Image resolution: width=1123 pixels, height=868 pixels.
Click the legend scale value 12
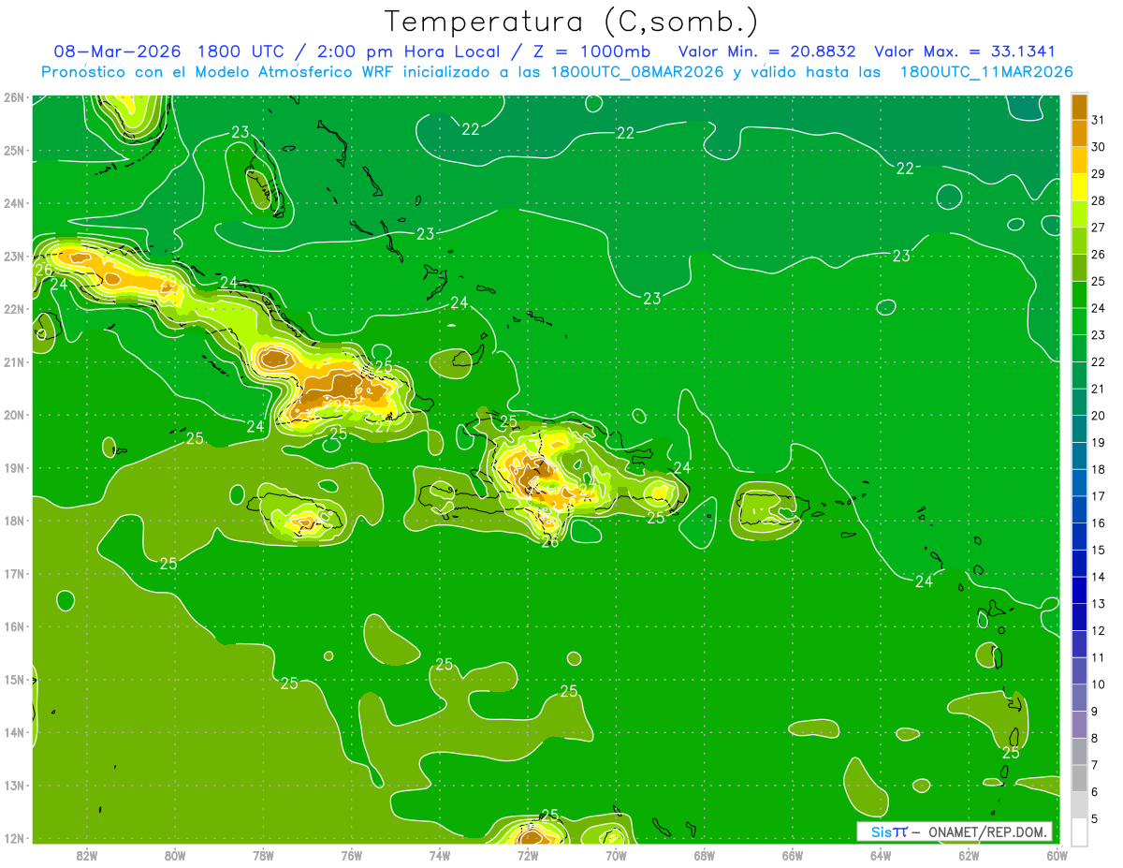[x=1098, y=631]
